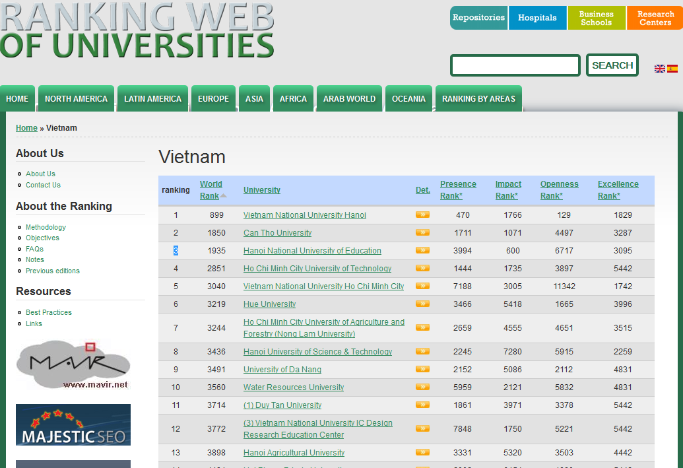Open details arrow for Hue University
Screen dimensions: 683x468
pyautogui.click(x=422, y=304)
